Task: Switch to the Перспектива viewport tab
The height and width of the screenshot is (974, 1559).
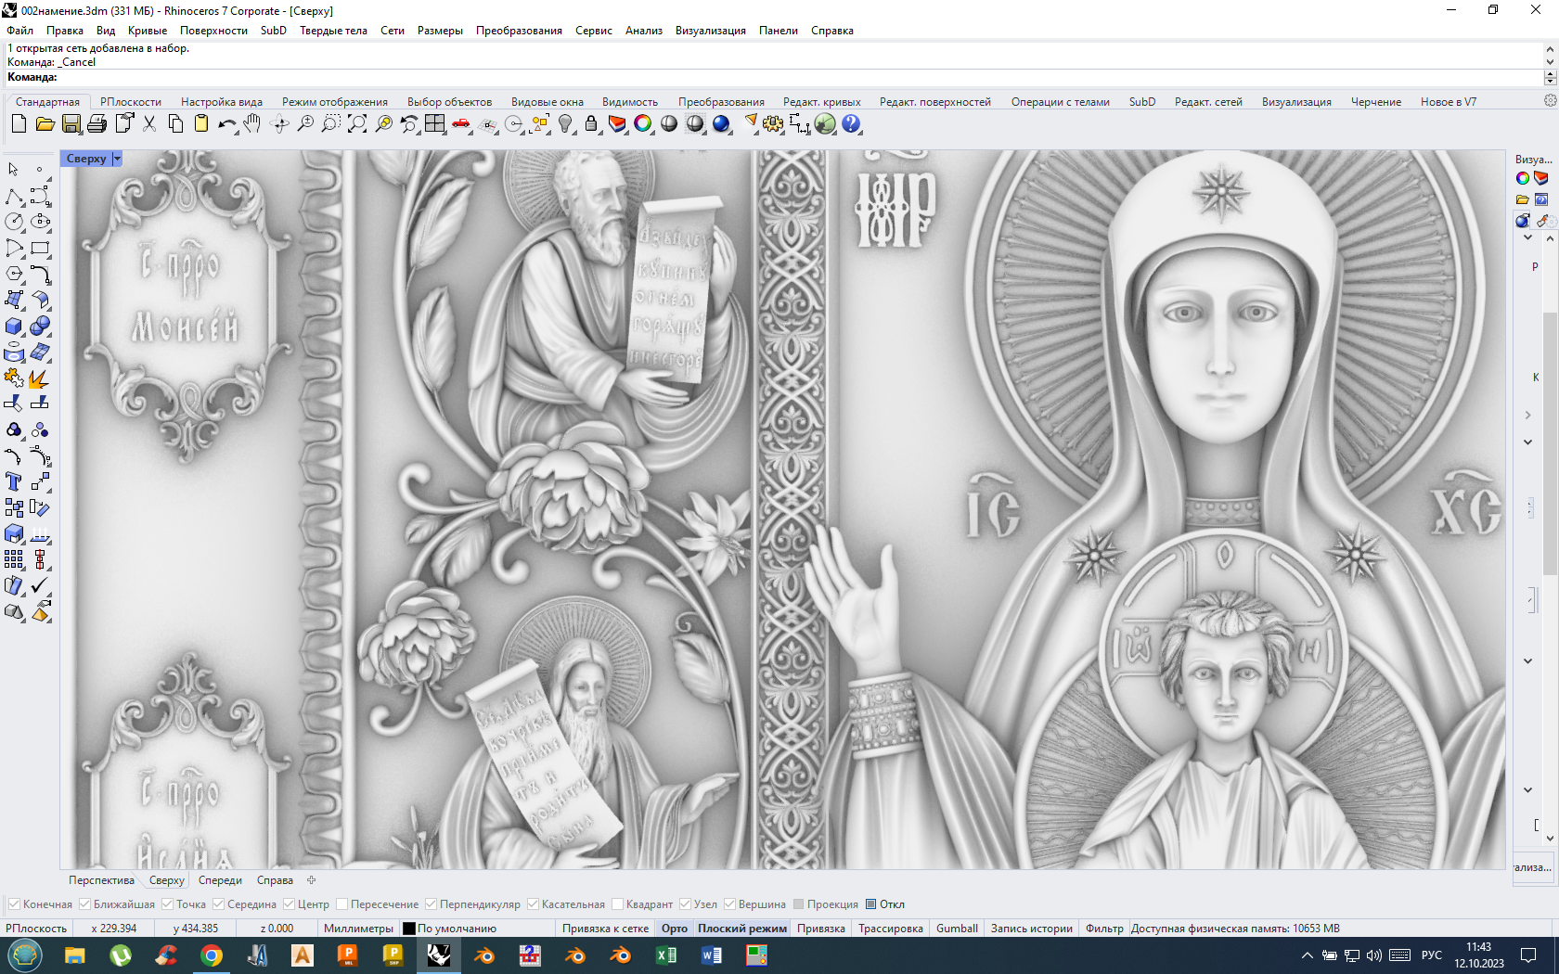Action: pyautogui.click(x=101, y=880)
